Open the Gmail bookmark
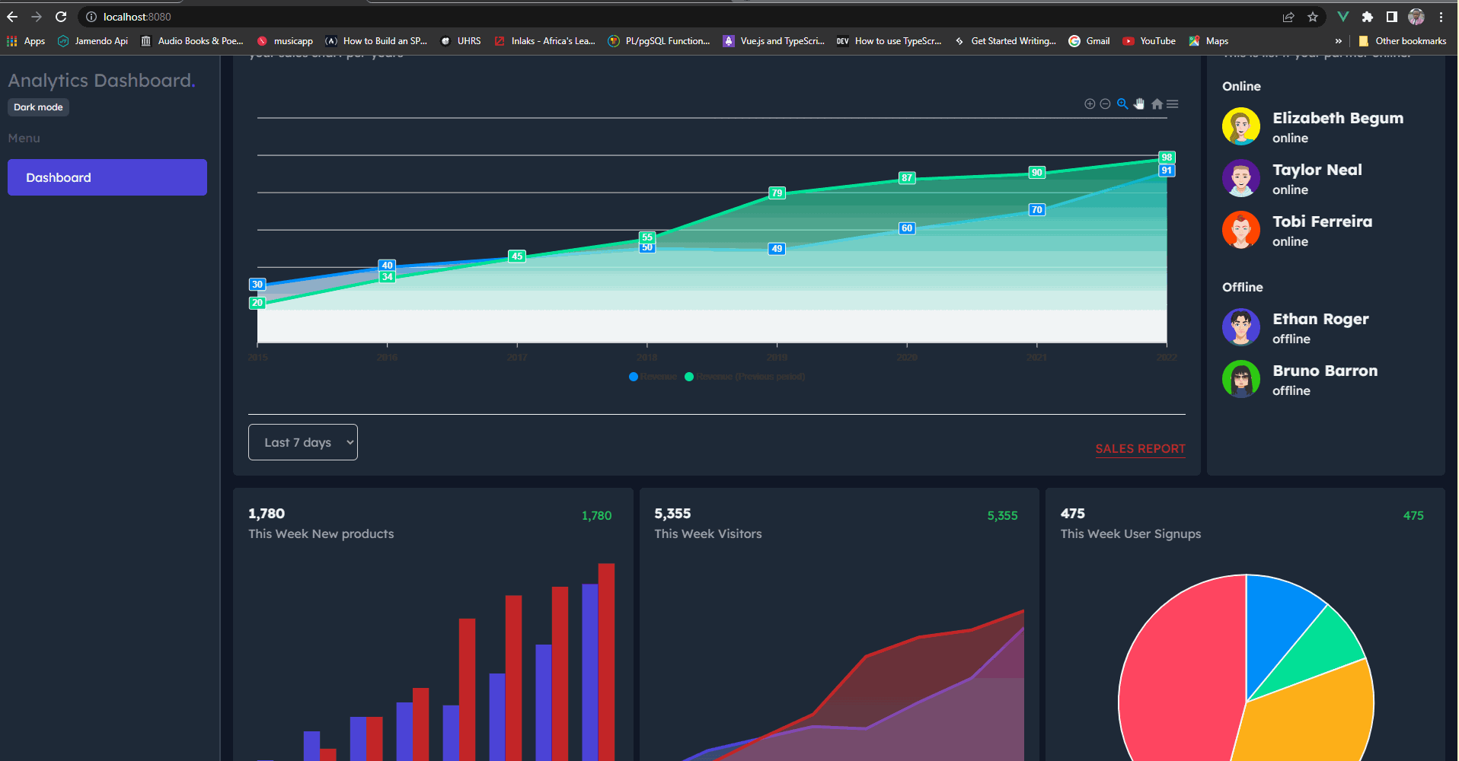This screenshot has width=1459, height=761. [x=1089, y=41]
